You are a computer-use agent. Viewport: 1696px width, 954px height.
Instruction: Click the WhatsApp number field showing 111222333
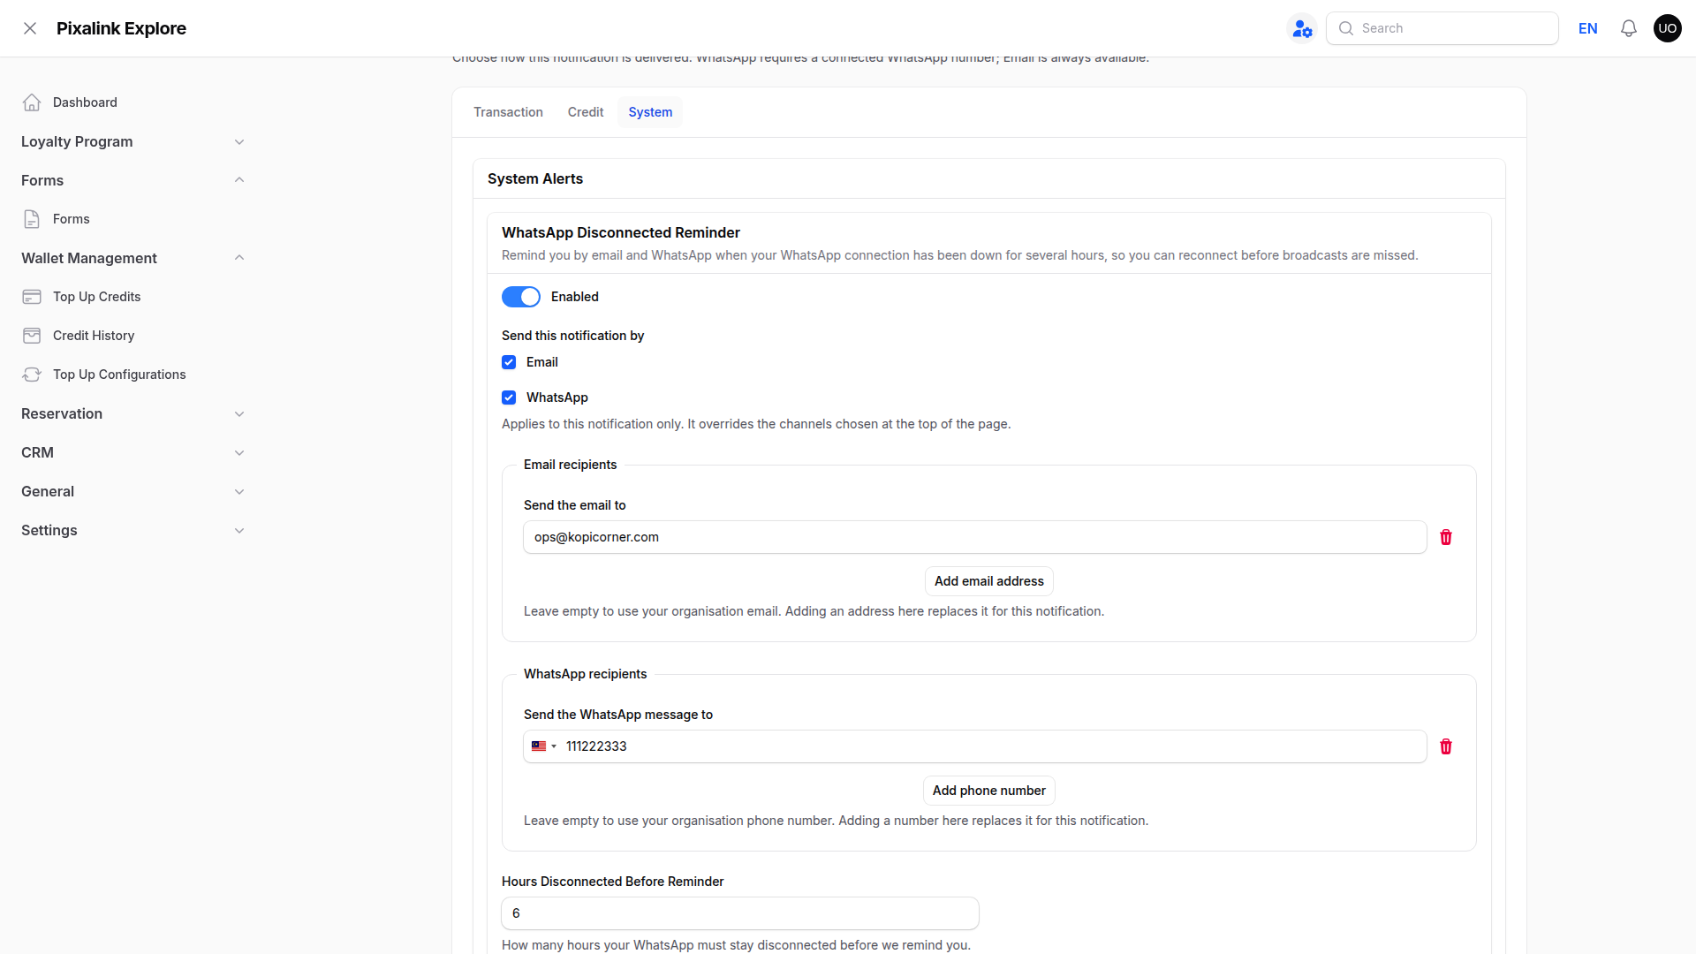pyautogui.click(x=975, y=746)
